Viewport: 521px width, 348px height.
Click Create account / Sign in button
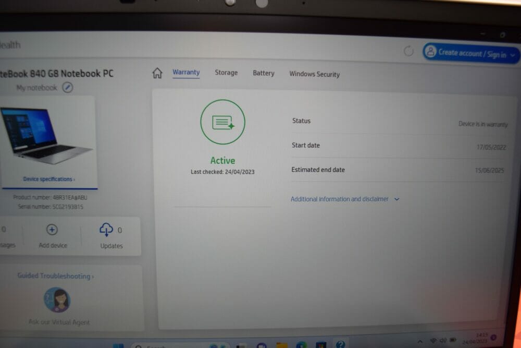[470, 53]
